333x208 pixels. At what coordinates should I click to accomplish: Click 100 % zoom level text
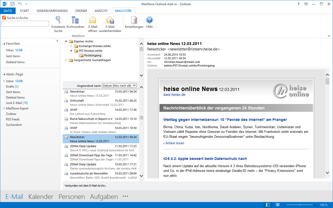pos(324,205)
